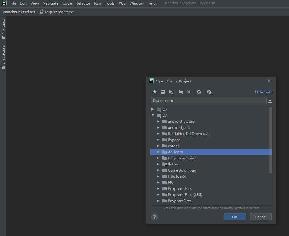Select the android_sdk folder

(210, 128)
